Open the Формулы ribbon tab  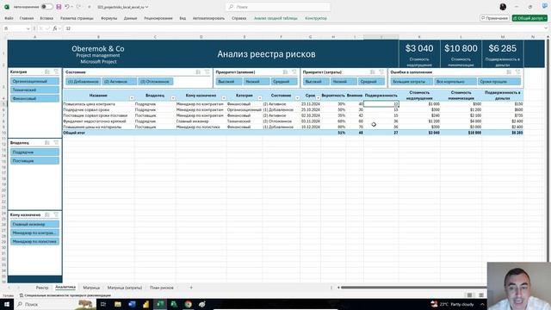click(x=109, y=18)
